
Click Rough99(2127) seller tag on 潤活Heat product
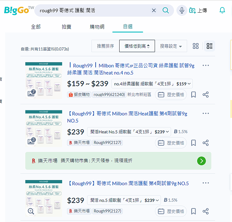point(107,143)
